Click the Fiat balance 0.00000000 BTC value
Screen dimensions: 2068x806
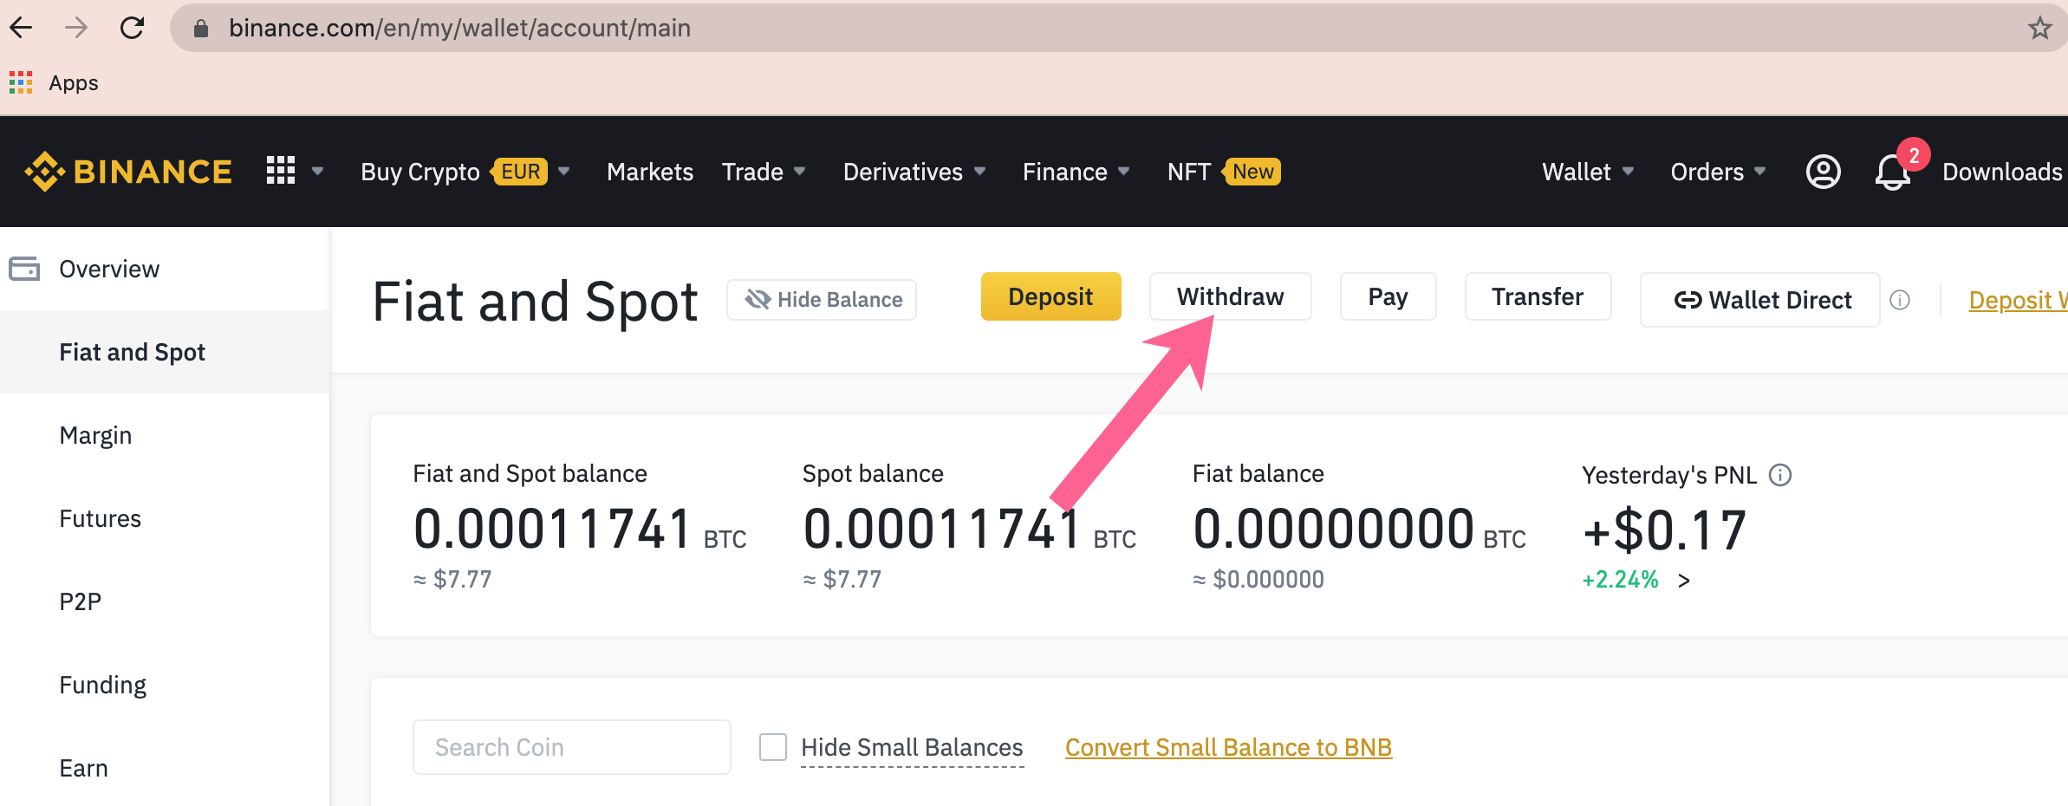click(x=1359, y=530)
